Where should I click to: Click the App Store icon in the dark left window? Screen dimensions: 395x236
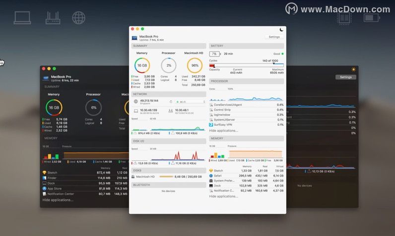44,189
